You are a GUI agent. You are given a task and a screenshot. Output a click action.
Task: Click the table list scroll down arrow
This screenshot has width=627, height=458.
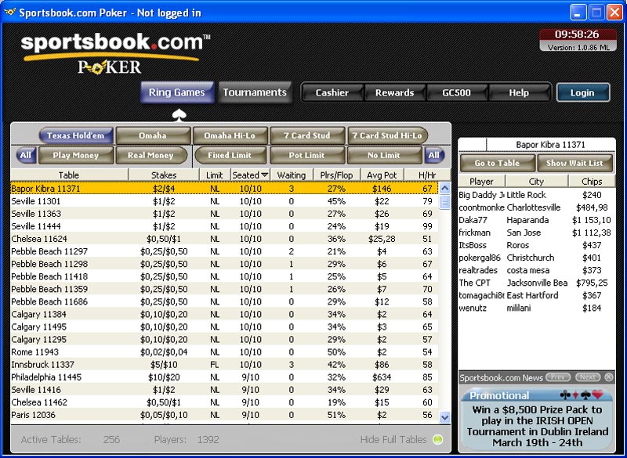[x=444, y=417]
